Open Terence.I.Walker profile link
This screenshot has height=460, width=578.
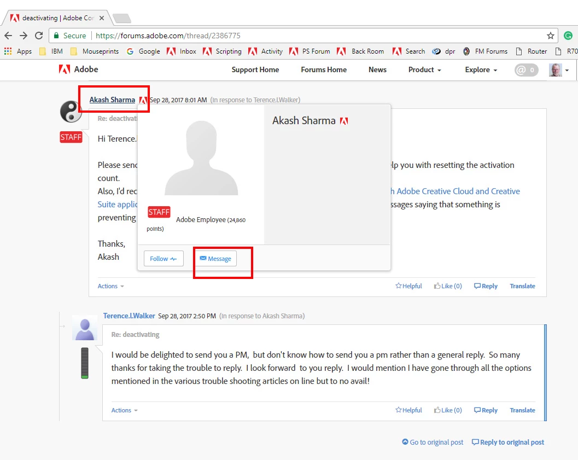click(129, 316)
